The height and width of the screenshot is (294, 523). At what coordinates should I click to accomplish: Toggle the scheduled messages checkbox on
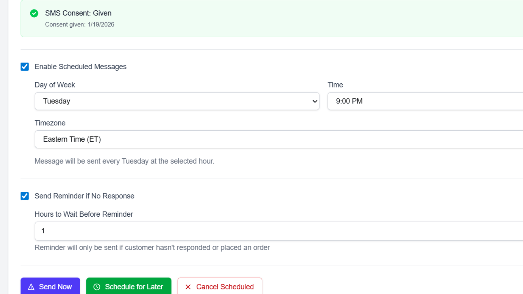click(x=25, y=67)
